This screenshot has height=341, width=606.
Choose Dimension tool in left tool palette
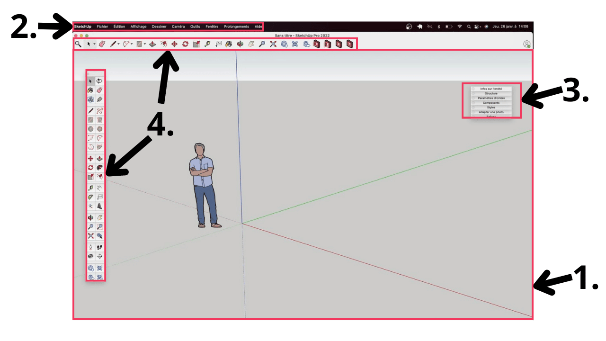click(99, 187)
